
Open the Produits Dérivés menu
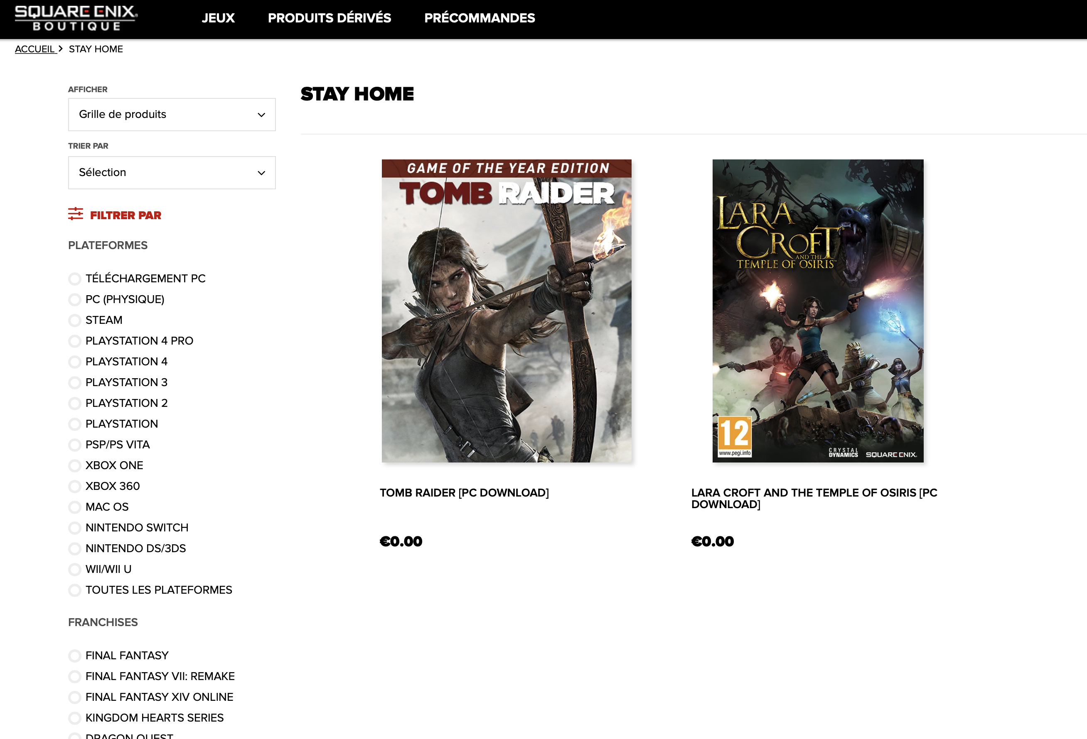tap(329, 18)
